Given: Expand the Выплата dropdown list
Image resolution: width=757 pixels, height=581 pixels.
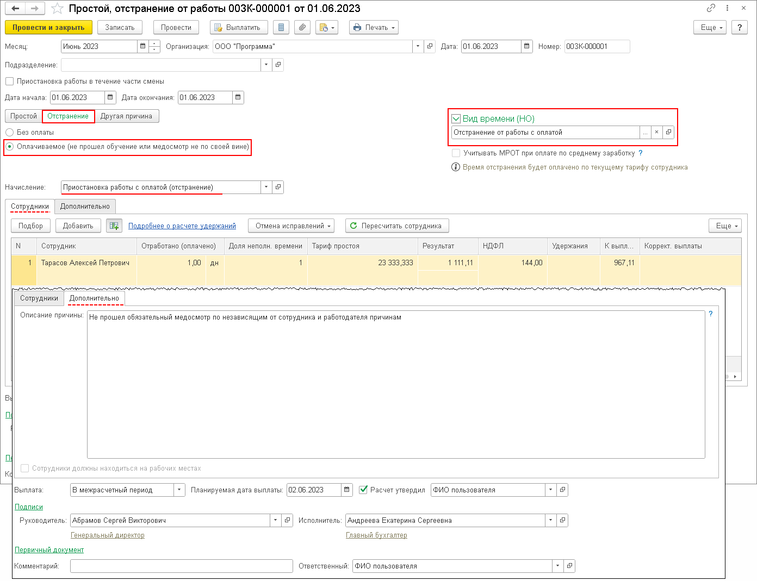Looking at the screenshot, I should click(179, 490).
